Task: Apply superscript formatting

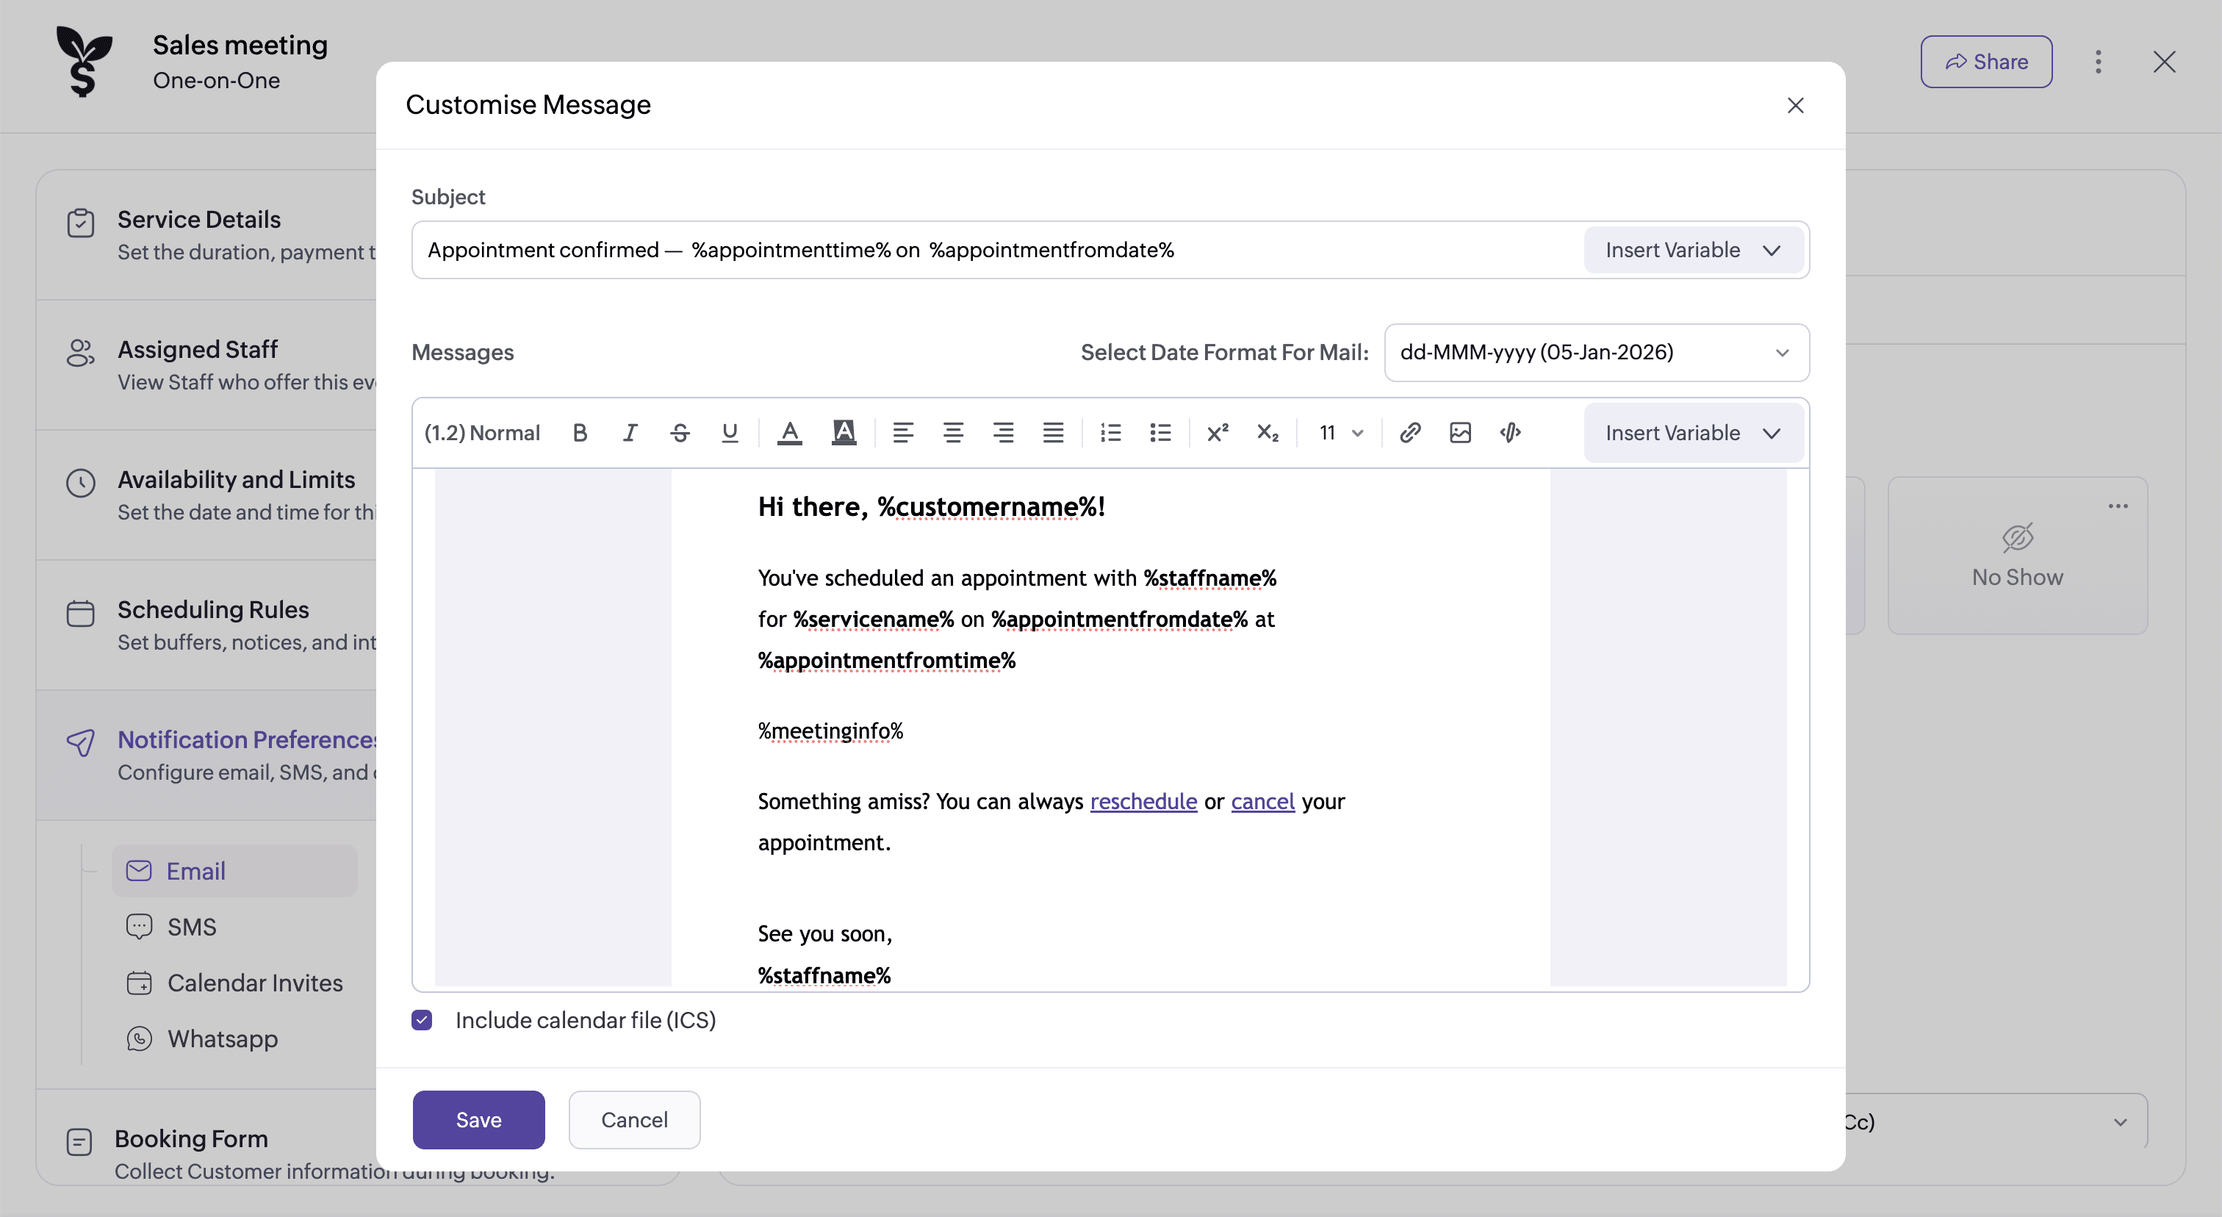Action: [x=1217, y=433]
